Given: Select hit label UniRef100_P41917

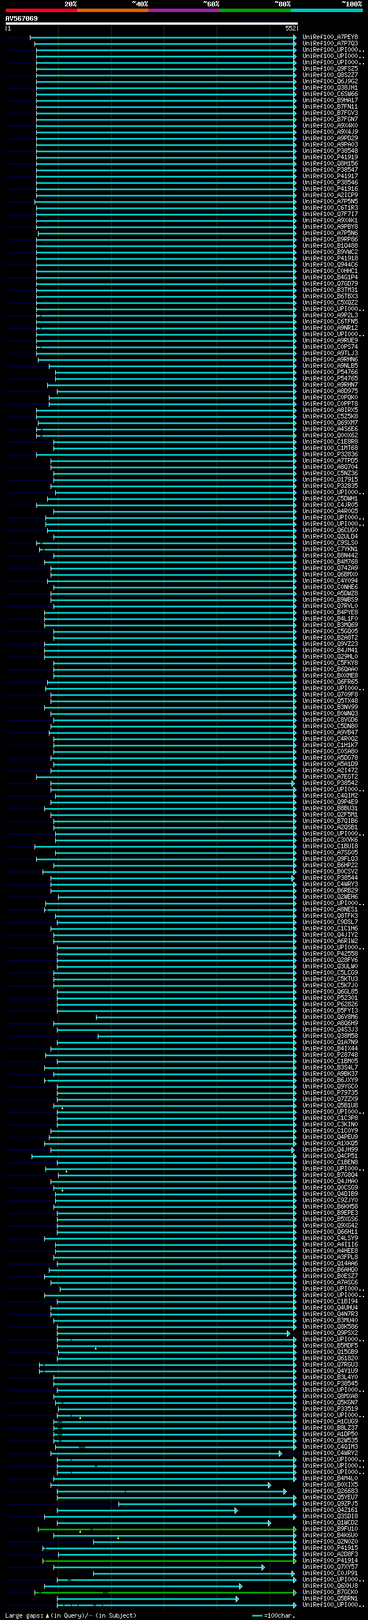Looking at the screenshot, I should click(330, 176).
